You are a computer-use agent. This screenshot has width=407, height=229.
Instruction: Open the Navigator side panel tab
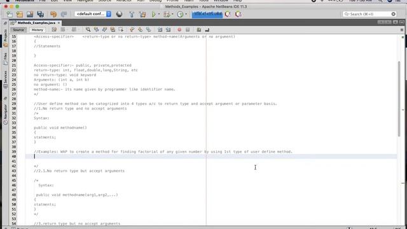coord(5,114)
